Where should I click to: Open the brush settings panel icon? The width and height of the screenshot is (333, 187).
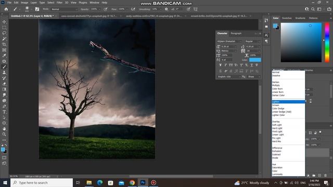37,9
